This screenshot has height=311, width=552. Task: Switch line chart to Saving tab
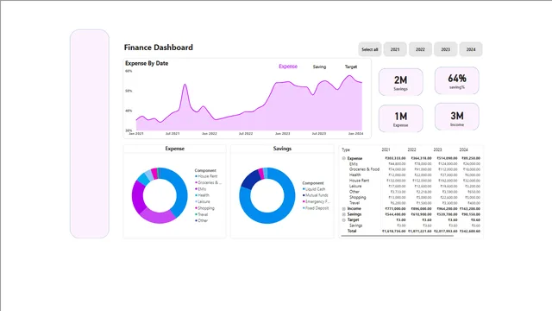click(x=319, y=67)
